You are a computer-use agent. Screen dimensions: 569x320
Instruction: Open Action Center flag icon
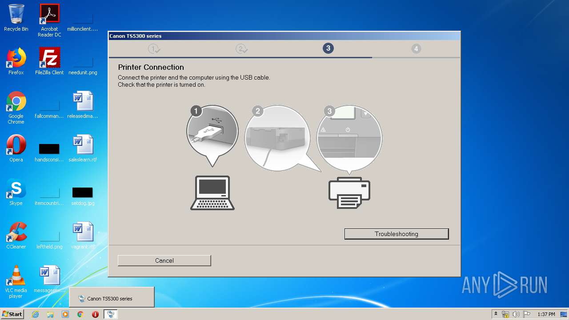coord(527,314)
